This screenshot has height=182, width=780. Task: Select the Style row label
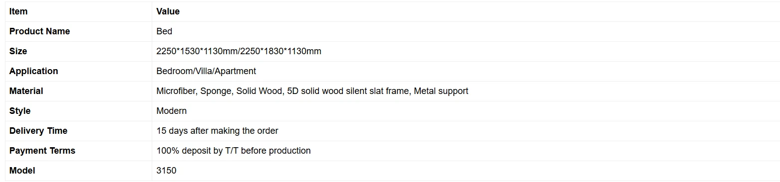click(x=78, y=111)
